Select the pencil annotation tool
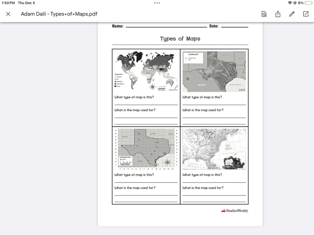The width and height of the screenshot is (314, 235). coord(291,14)
